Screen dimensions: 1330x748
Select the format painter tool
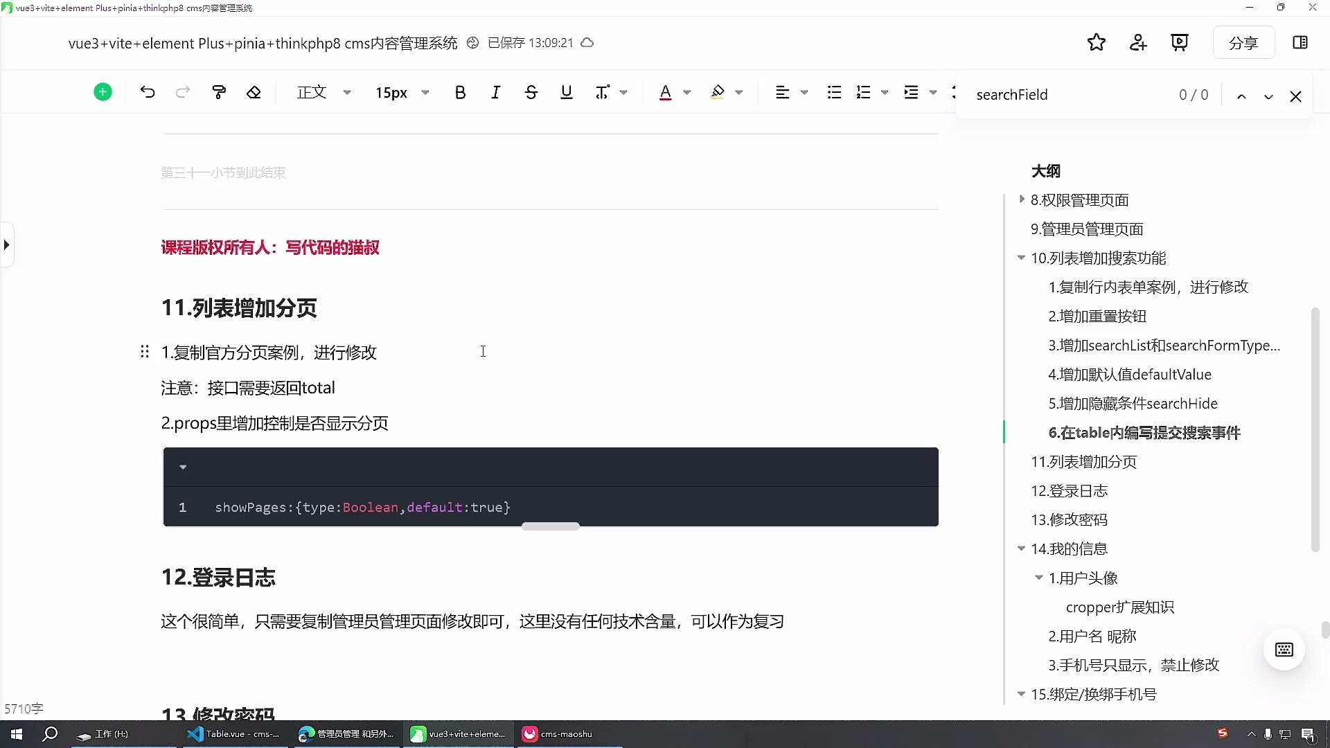(x=219, y=92)
